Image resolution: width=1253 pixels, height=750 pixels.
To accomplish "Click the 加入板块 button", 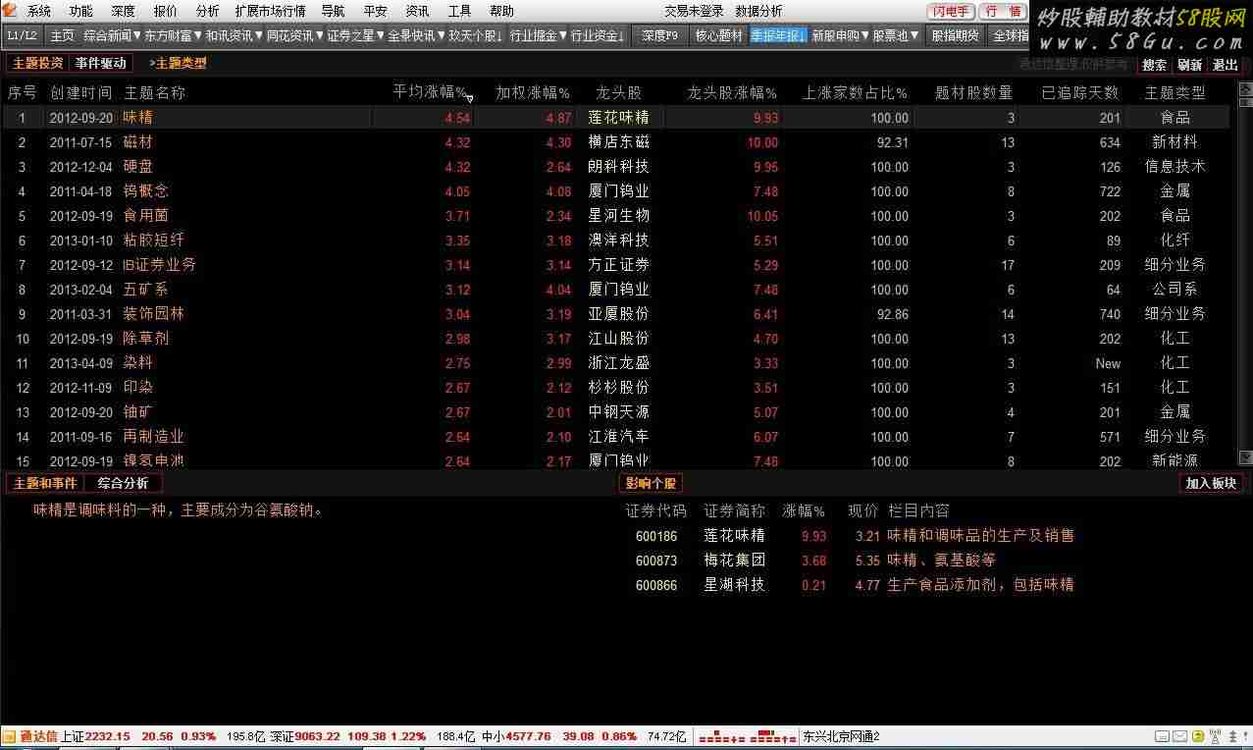I will coord(1212,483).
